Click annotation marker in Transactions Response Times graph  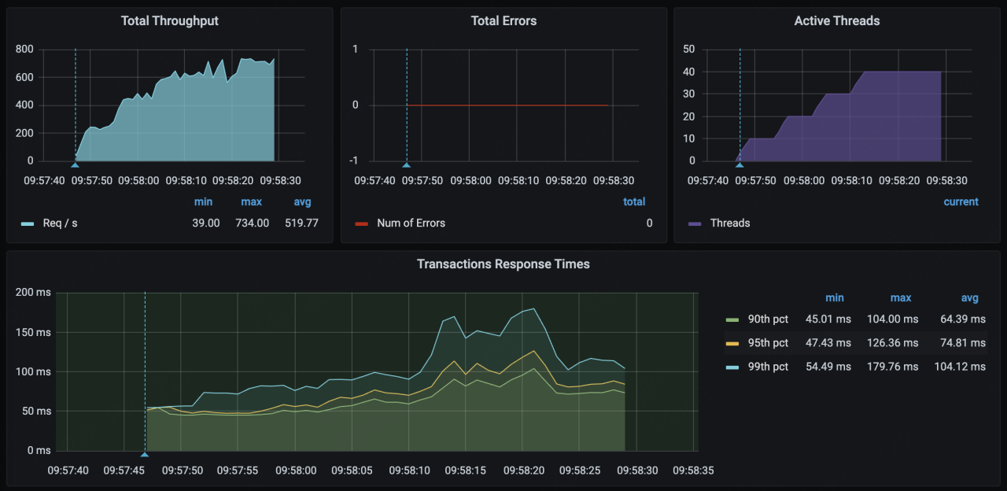[x=145, y=454]
